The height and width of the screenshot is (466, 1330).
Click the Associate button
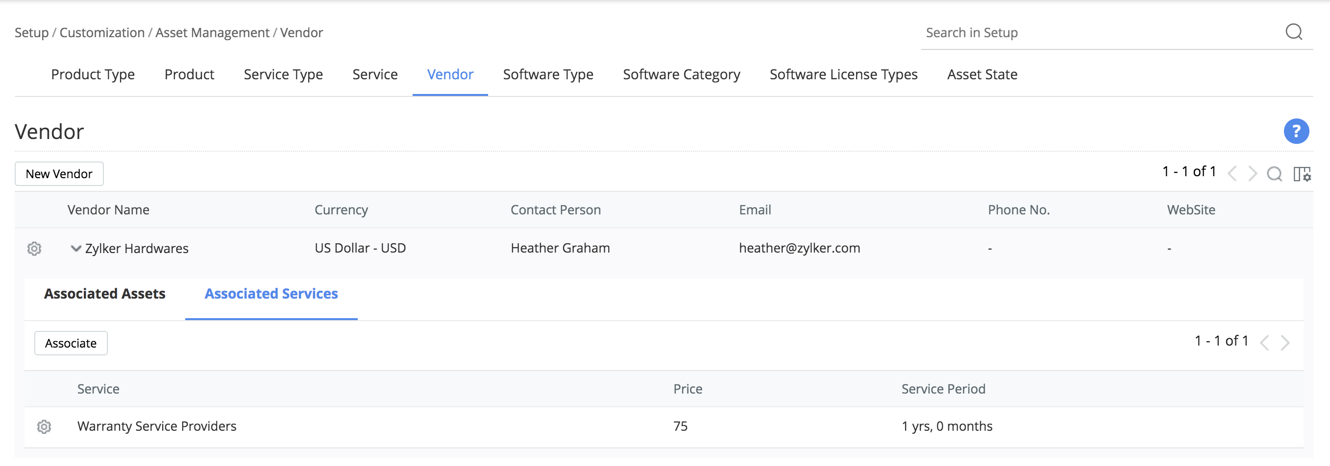click(71, 343)
